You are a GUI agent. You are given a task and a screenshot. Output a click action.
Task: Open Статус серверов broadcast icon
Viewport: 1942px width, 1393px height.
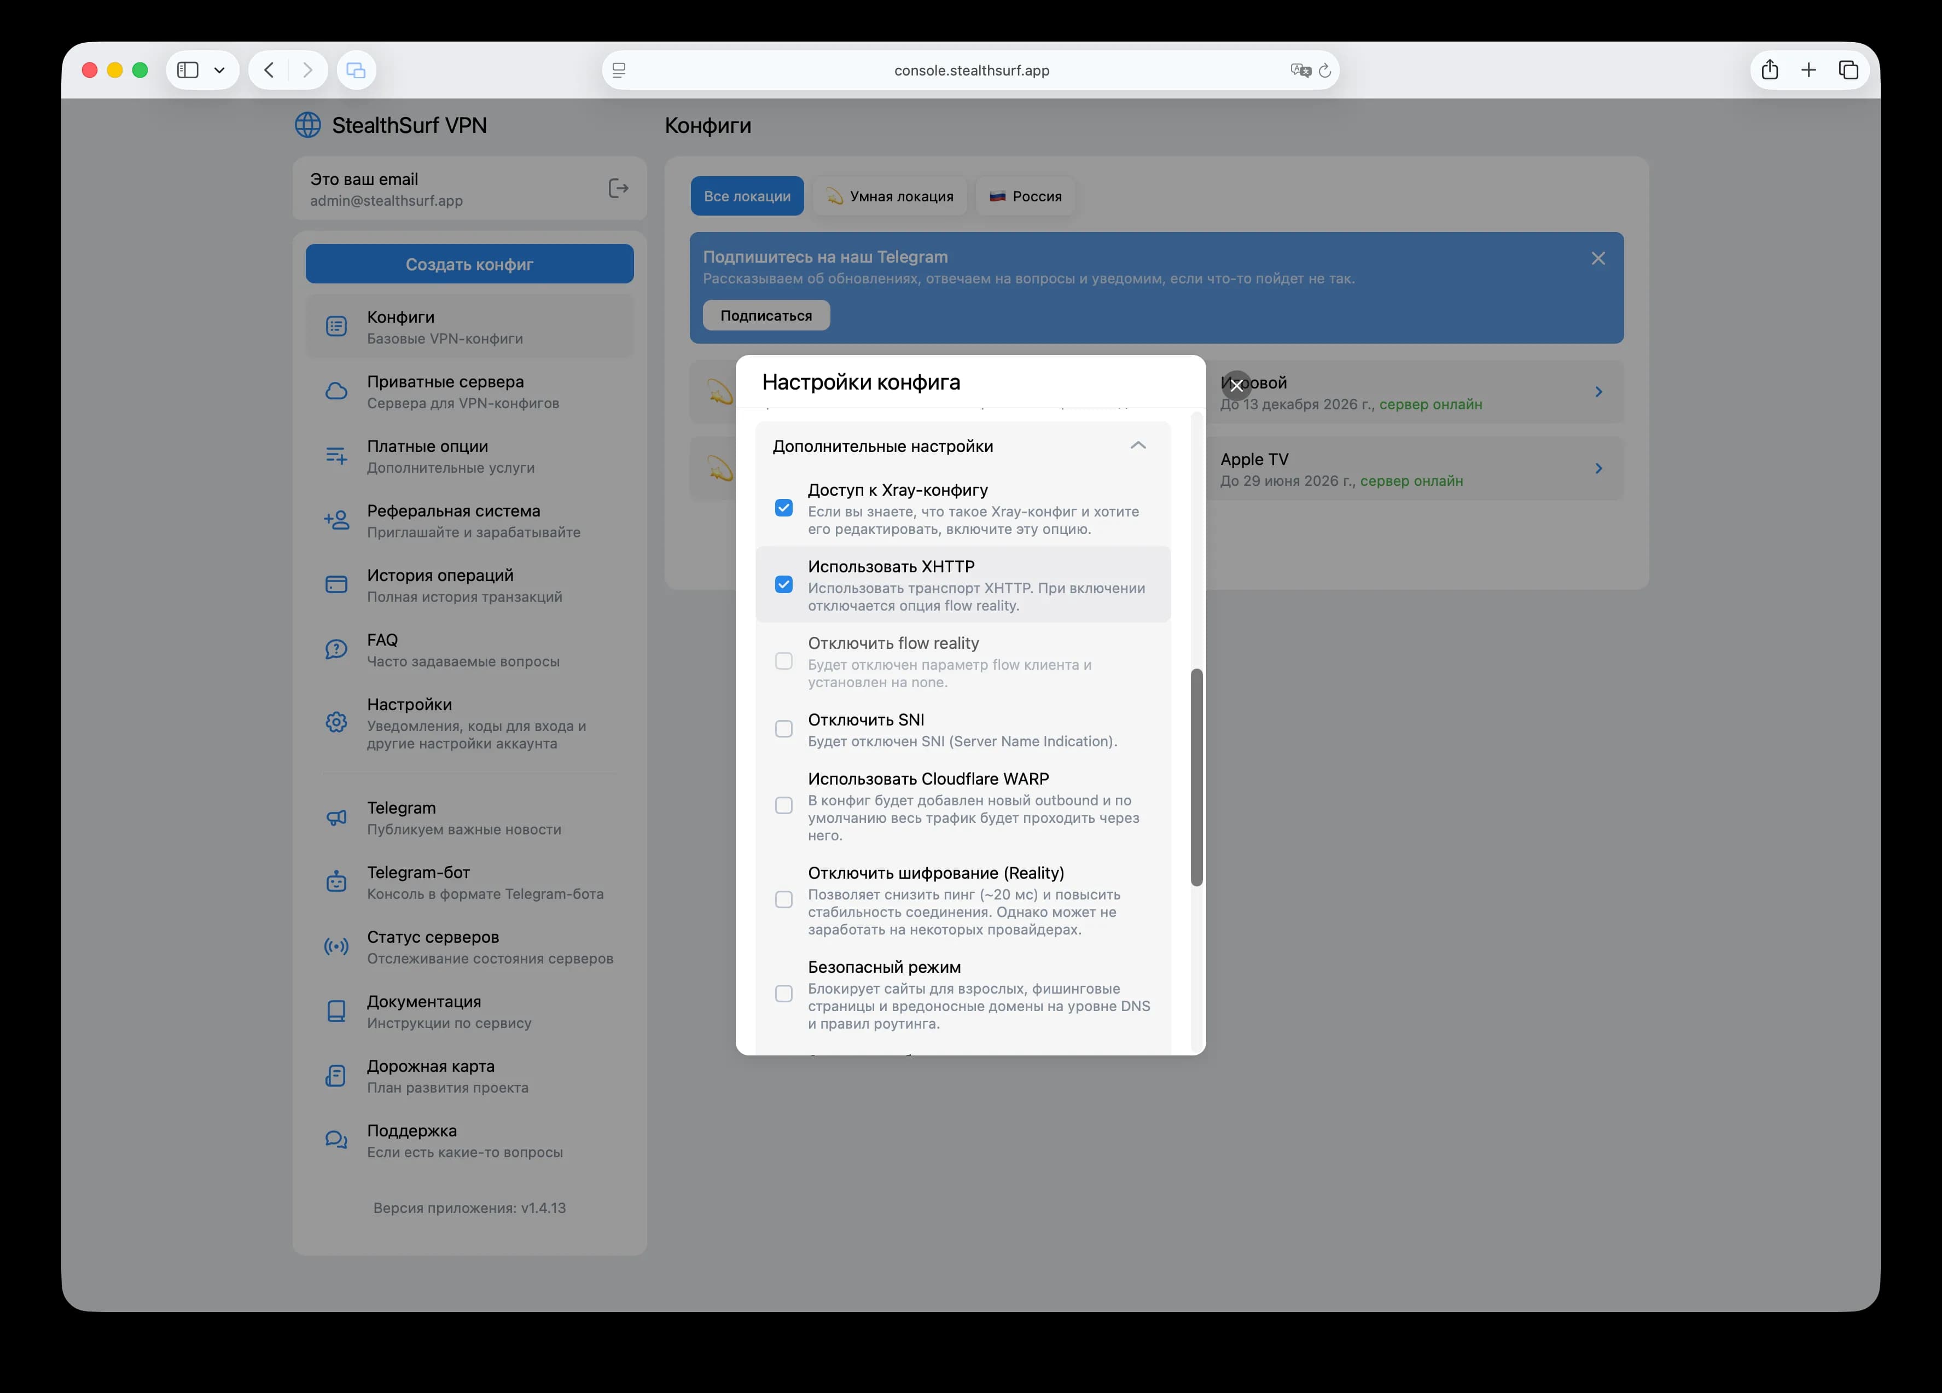click(336, 946)
